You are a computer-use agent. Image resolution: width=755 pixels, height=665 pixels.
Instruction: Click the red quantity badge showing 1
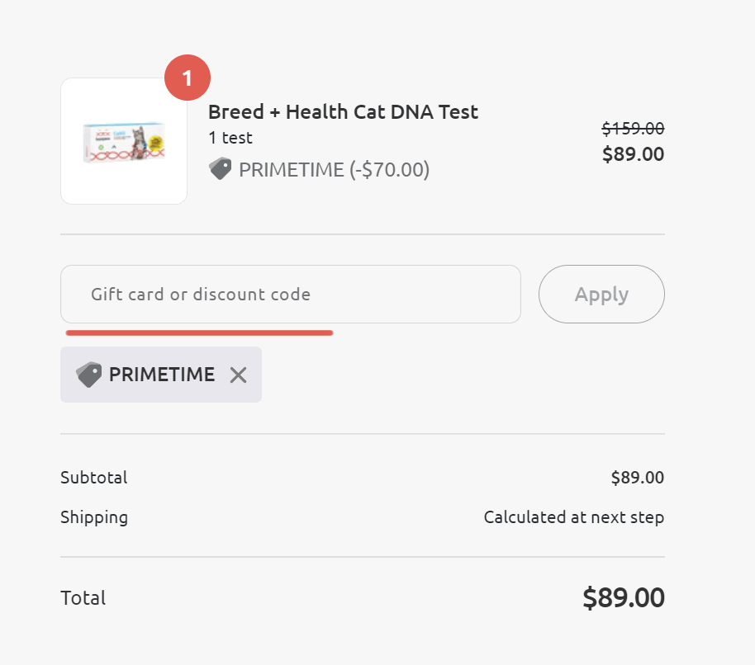tap(188, 78)
